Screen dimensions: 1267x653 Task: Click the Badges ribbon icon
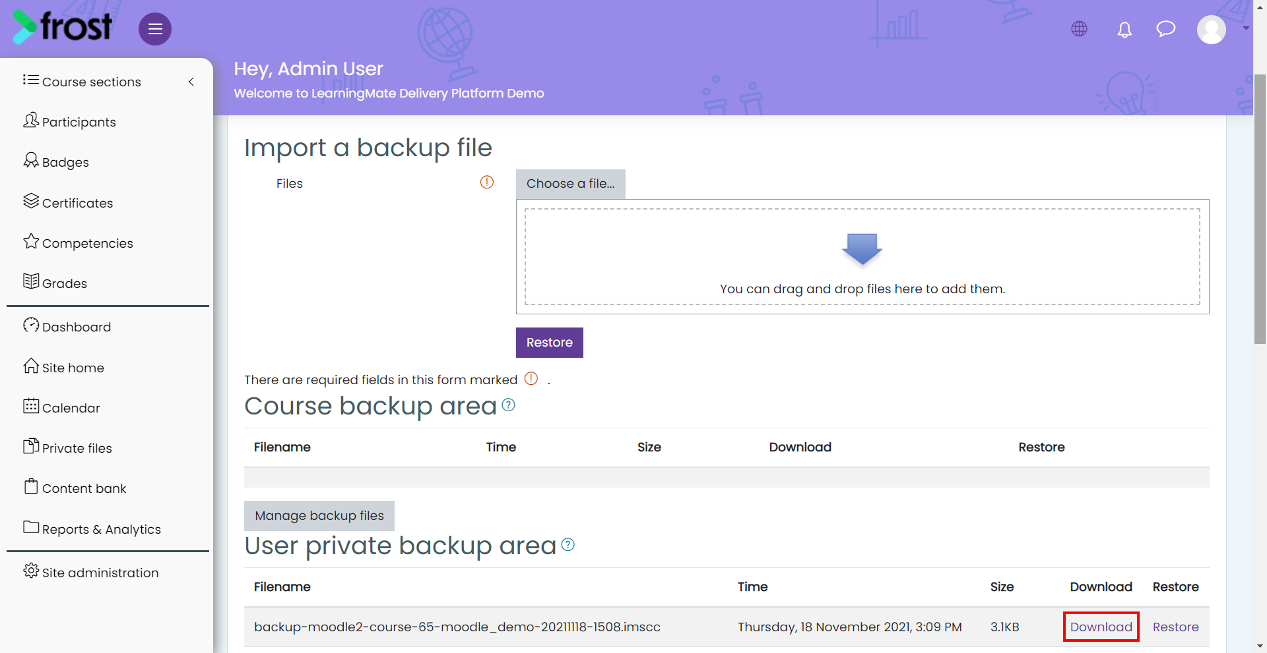click(x=31, y=160)
